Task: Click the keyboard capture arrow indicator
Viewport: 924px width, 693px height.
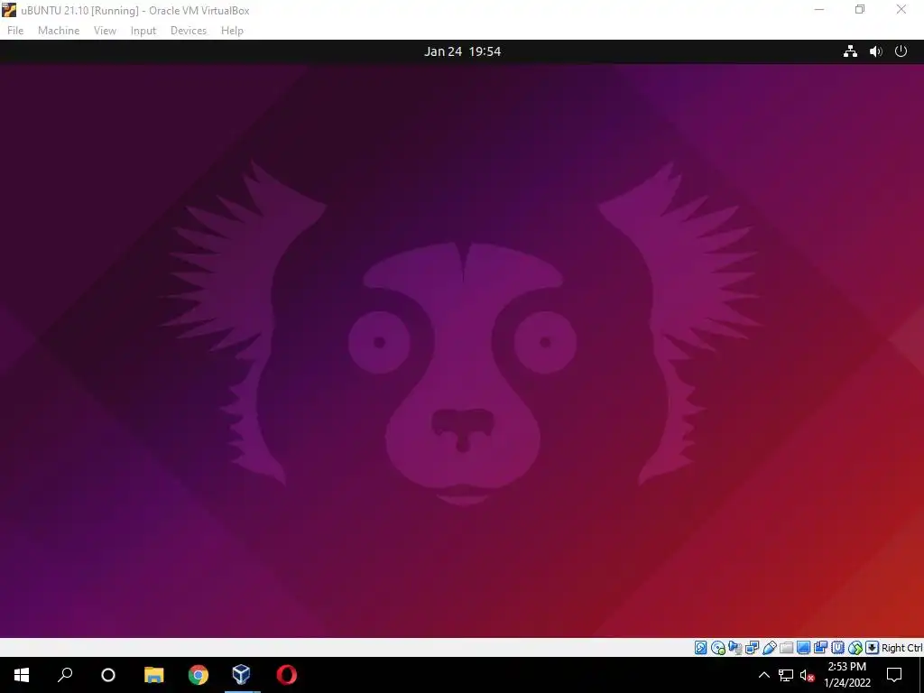Action: click(x=873, y=648)
